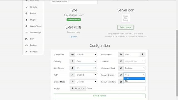Click the Difficulty shield icon
This screenshot has height=100, width=178.
tap(72, 61)
